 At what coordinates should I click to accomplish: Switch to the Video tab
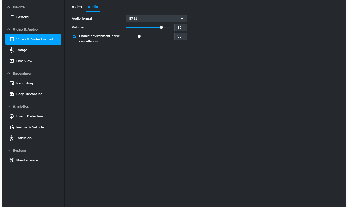pos(77,7)
